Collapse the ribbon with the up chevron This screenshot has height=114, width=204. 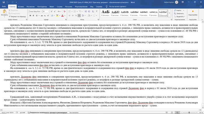202,19
